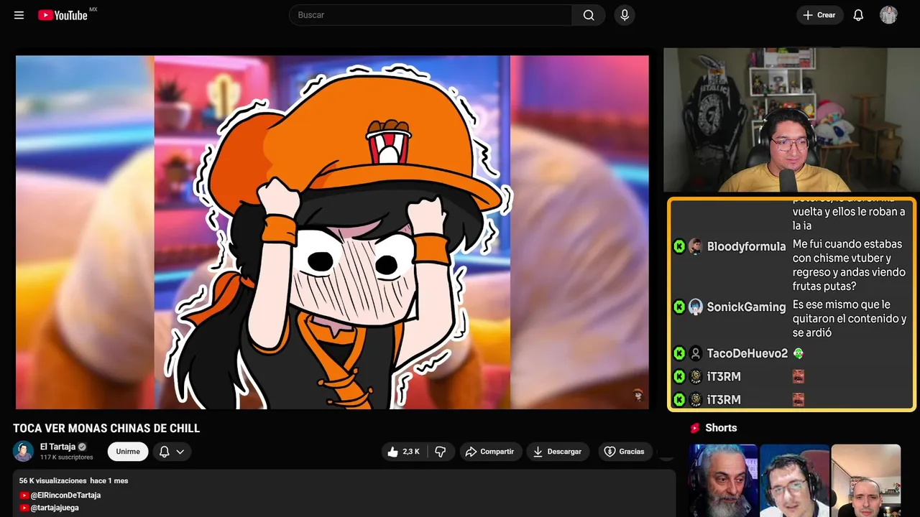Screen dimensions: 920x517
Task: Open the hamburger guide menu
Action: 19,15
